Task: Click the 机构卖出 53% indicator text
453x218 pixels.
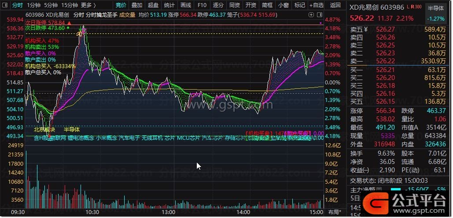Action: click(42, 47)
